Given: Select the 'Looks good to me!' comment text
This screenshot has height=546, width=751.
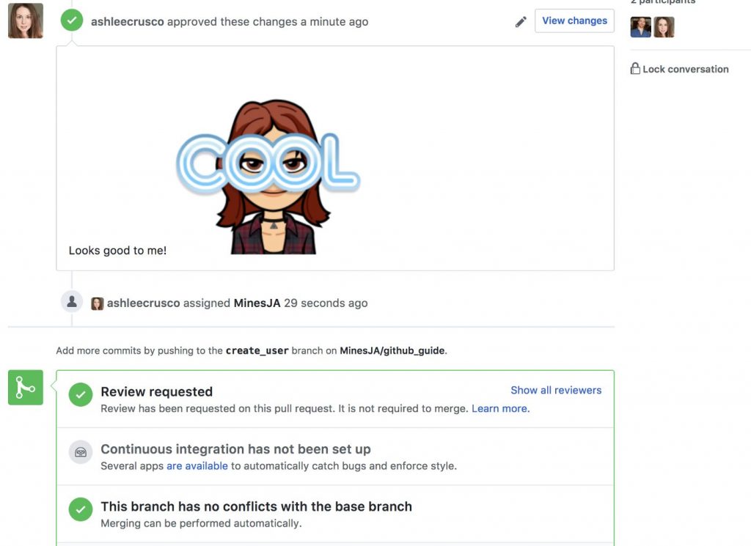Looking at the screenshot, I should pyautogui.click(x=118, y=250).
